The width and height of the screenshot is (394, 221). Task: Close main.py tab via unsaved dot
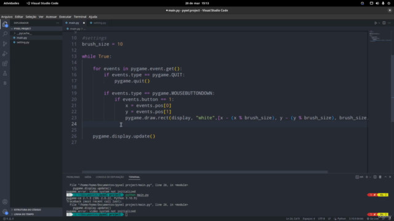pyautogui.click(x=84, y=23)
